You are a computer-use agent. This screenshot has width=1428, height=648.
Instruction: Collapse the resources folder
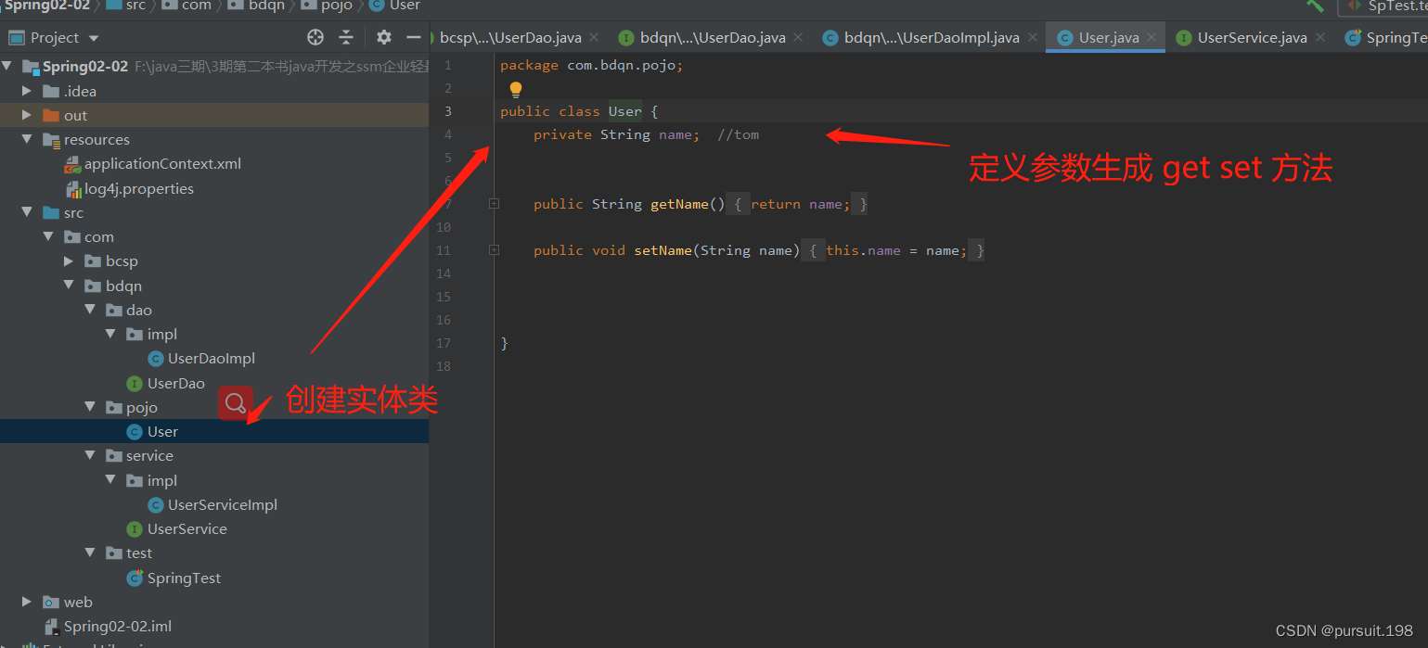point(26,139)
